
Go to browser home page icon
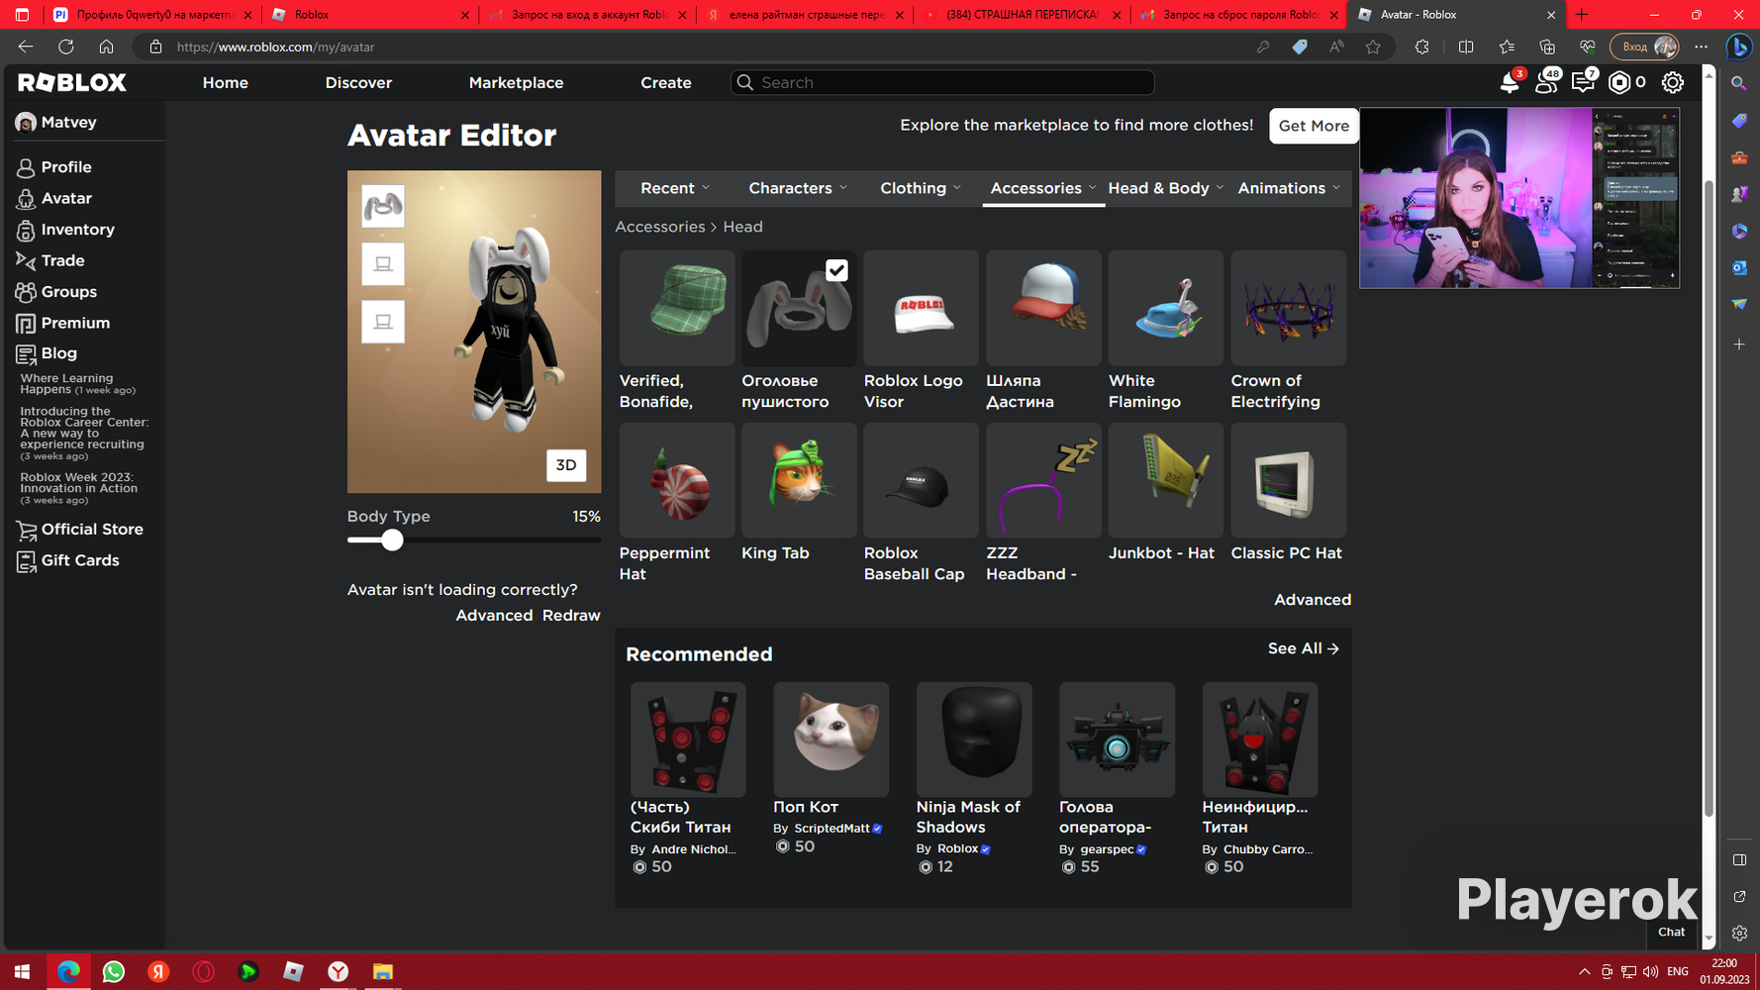coord(106,47)
